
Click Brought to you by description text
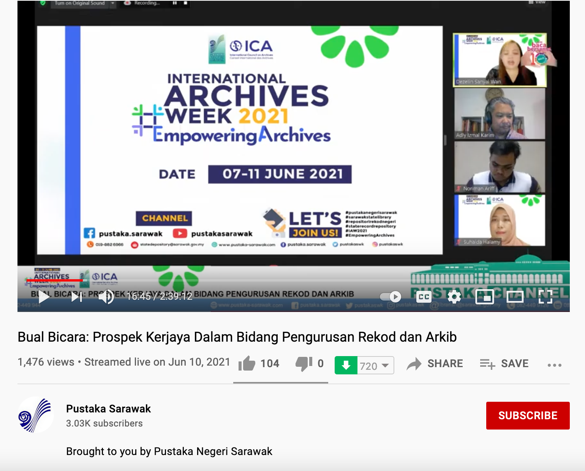pos(169,451)
